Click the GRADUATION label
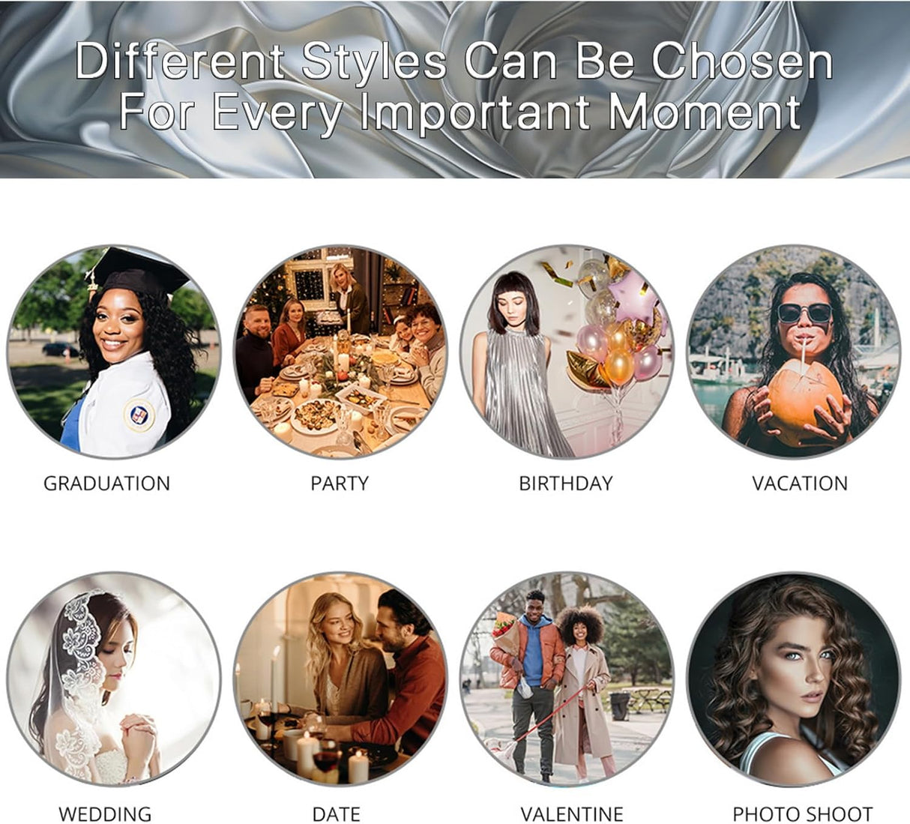910x824 pixels. point(106,484)
